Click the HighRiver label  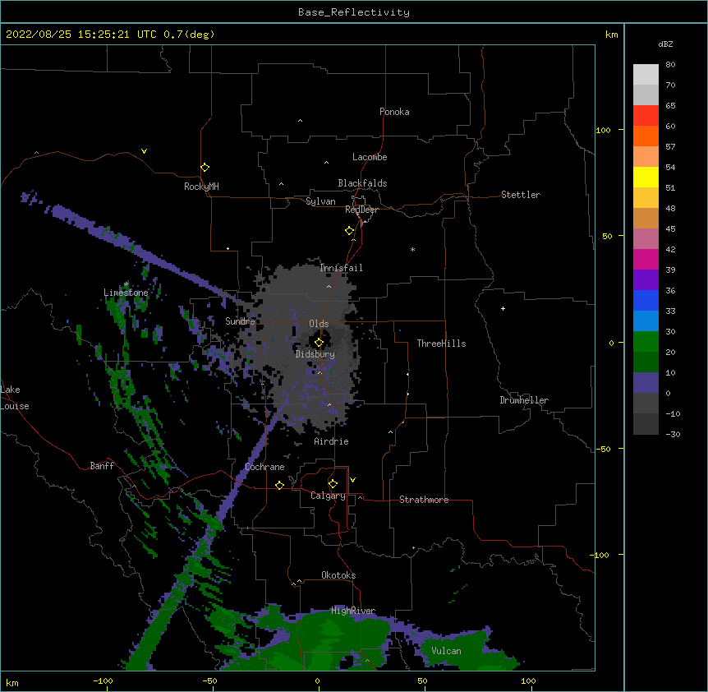(353, 611)
